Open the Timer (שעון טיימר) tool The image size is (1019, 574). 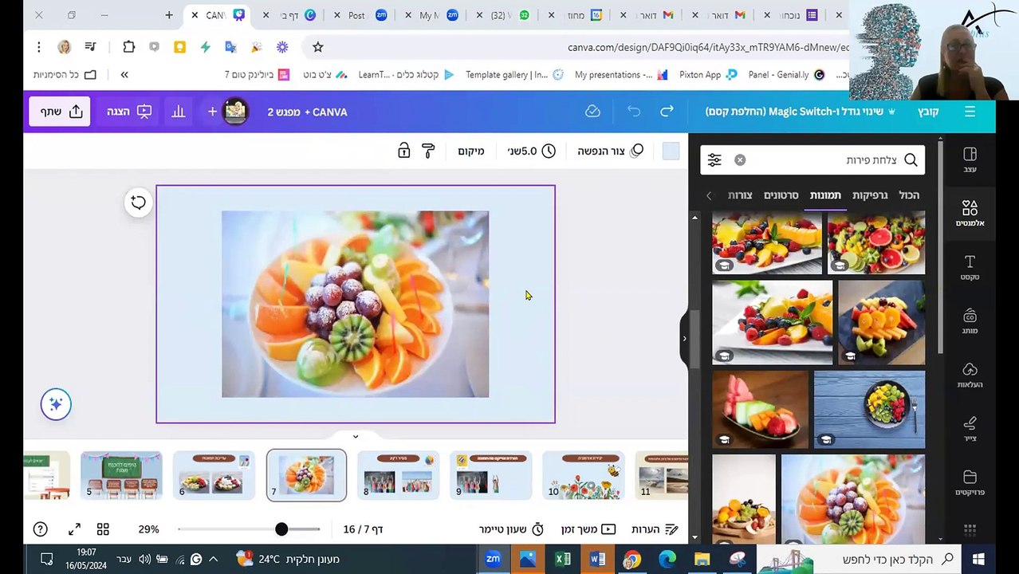tap(511, 529)
